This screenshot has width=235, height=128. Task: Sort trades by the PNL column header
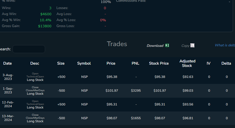pyautogui.click(x=136, y=63)
